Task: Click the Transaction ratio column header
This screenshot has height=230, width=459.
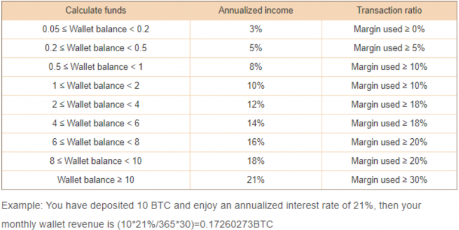Action: (x=389, y=11)
